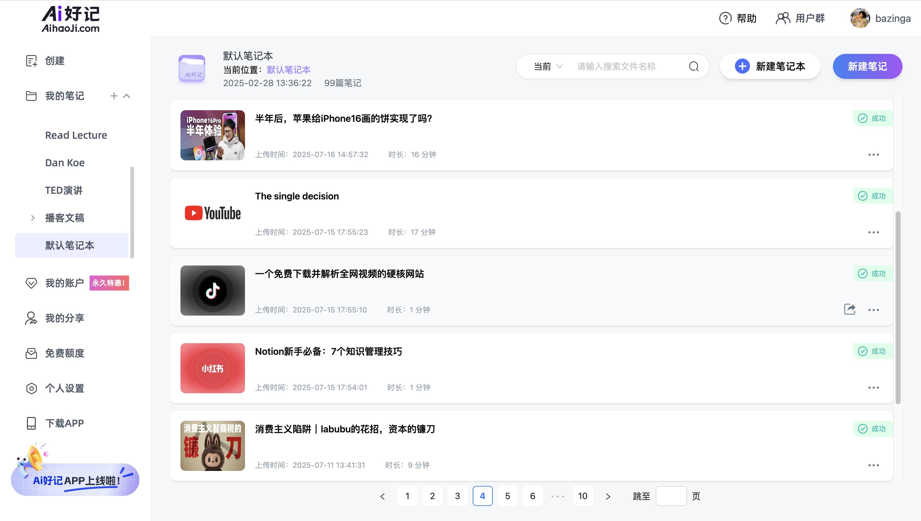Open the YouTube logo thumbnail
The height and width of the screenshot is (521, 921).
click(213, 213)
